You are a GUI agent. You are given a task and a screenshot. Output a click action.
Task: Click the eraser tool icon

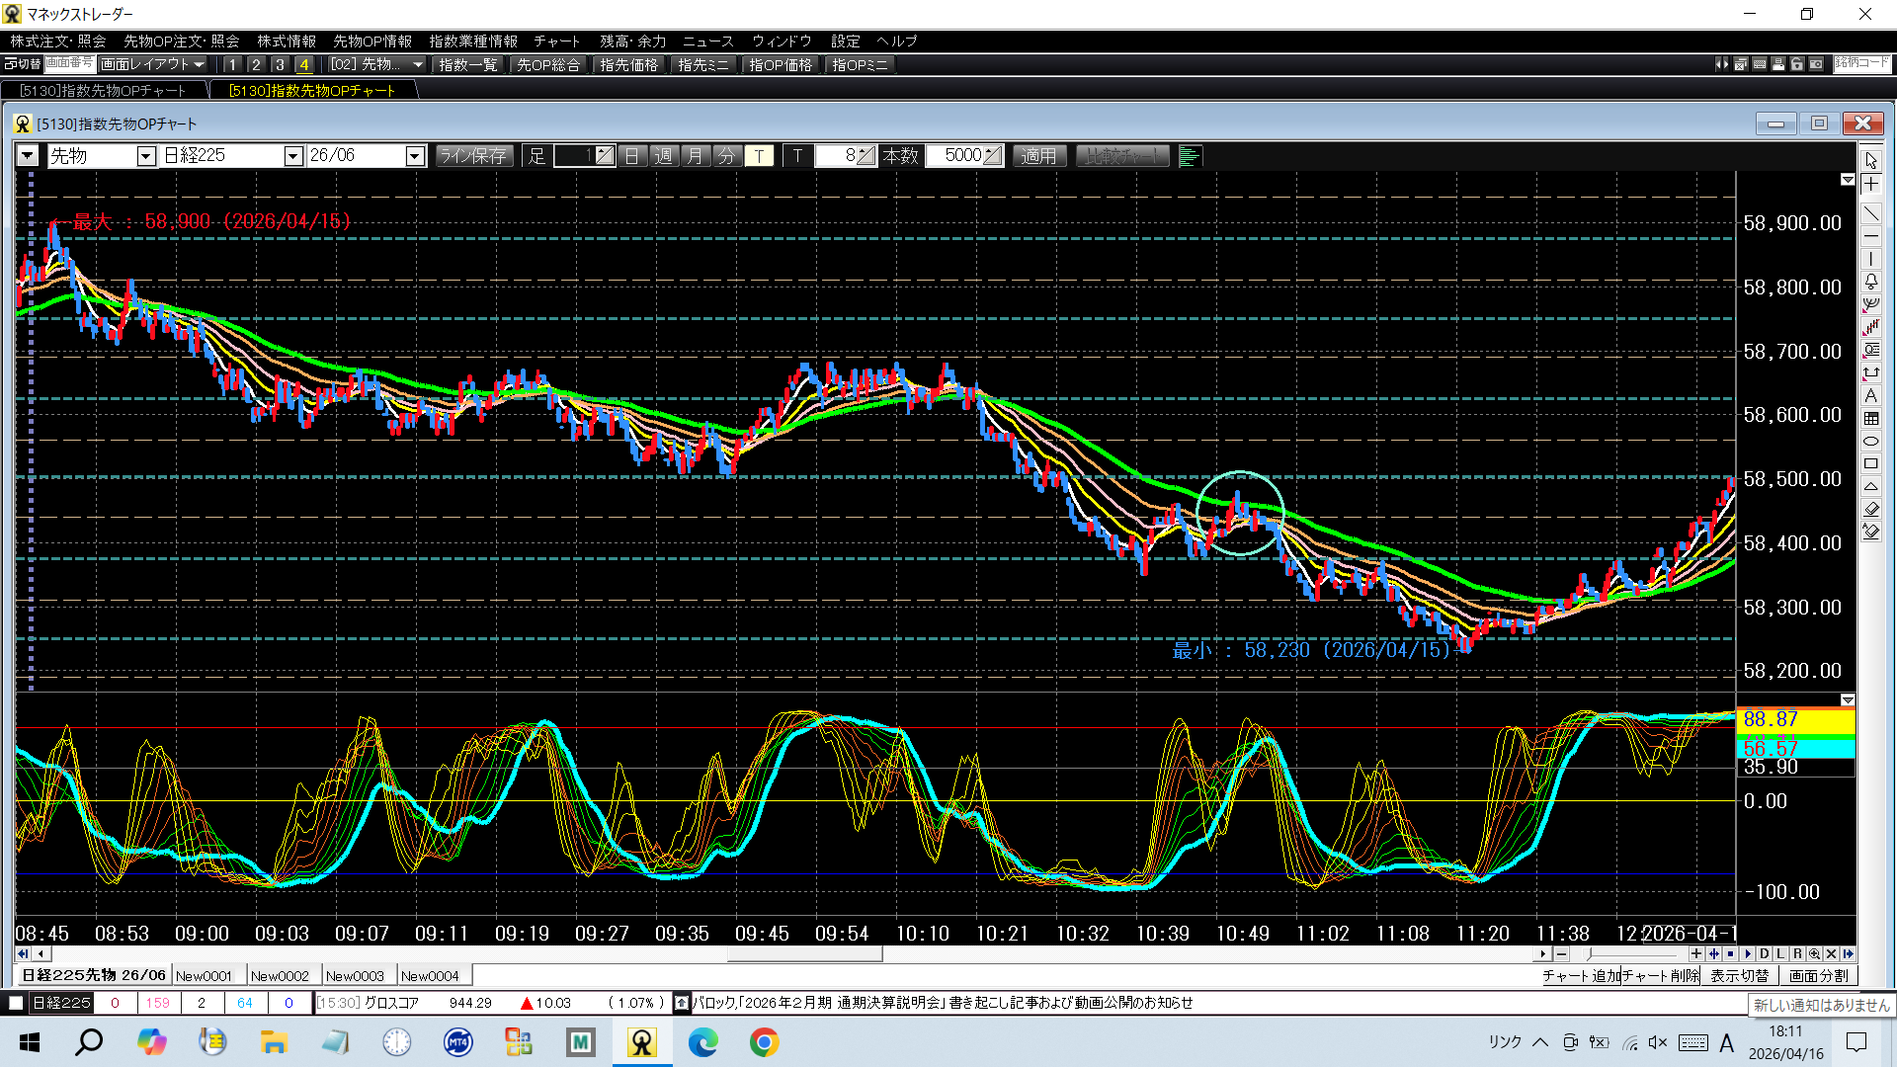(1871, 509)
